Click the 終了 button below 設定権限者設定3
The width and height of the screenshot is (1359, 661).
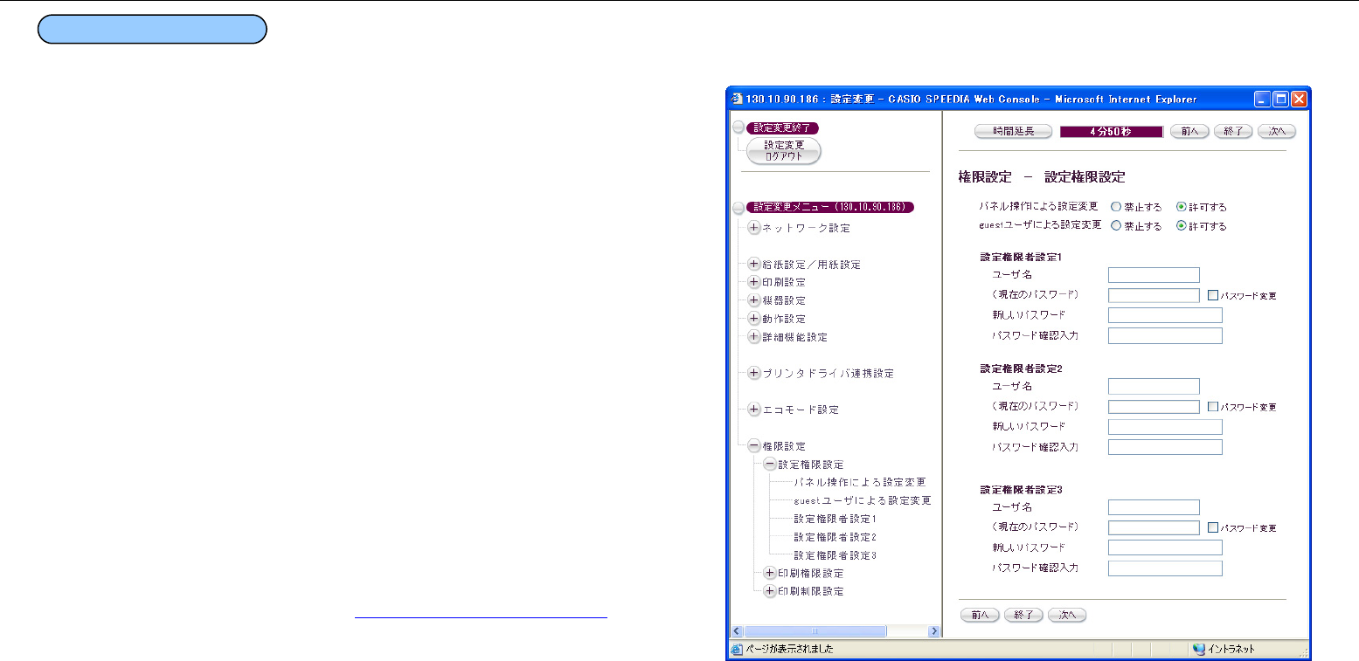[x=1023, y=615]
